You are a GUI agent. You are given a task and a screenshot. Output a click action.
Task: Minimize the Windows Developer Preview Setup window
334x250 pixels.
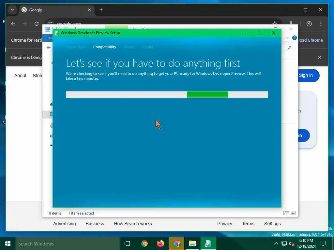(x=244, y=33)
